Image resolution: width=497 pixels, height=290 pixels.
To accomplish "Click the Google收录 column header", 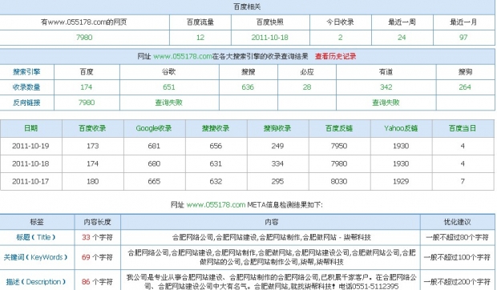I will point(154,128).
